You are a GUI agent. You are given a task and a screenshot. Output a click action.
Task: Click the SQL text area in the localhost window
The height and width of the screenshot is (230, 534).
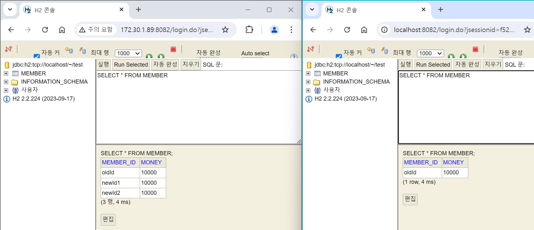[x=466, y=107]
